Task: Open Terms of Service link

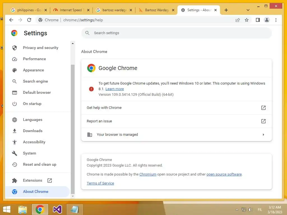Action: coord(100,183)
